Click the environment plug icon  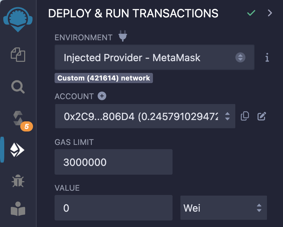click(123, 36)
